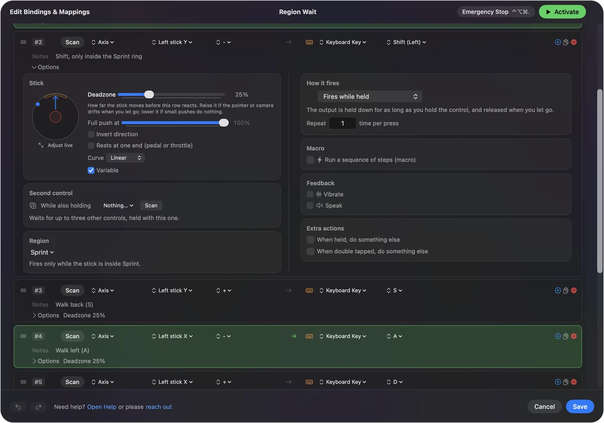The width and height of the screenshot is (604, 423).
Task: Duplicate binding row #2
Action: pos(566,42)
